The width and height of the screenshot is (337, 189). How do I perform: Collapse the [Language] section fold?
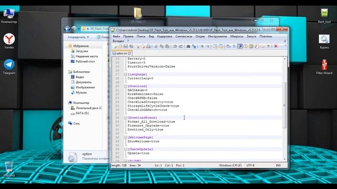(125, 75)
